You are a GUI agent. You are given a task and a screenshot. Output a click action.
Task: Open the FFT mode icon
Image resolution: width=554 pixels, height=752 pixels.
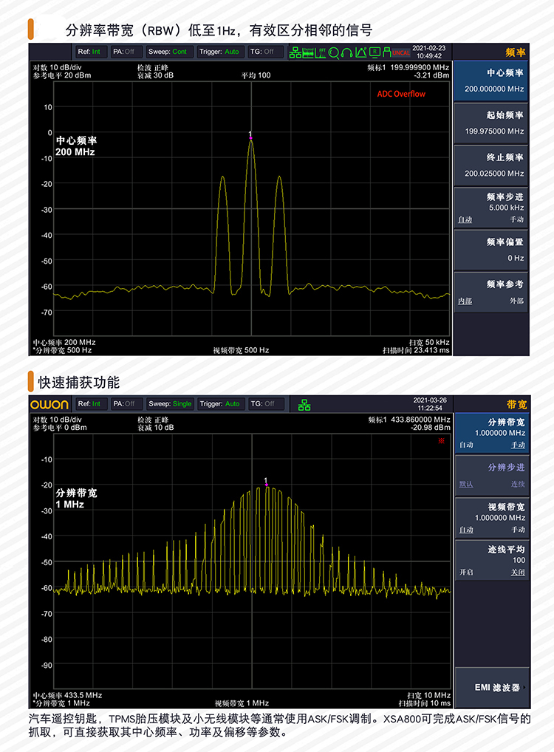[321, 52]
